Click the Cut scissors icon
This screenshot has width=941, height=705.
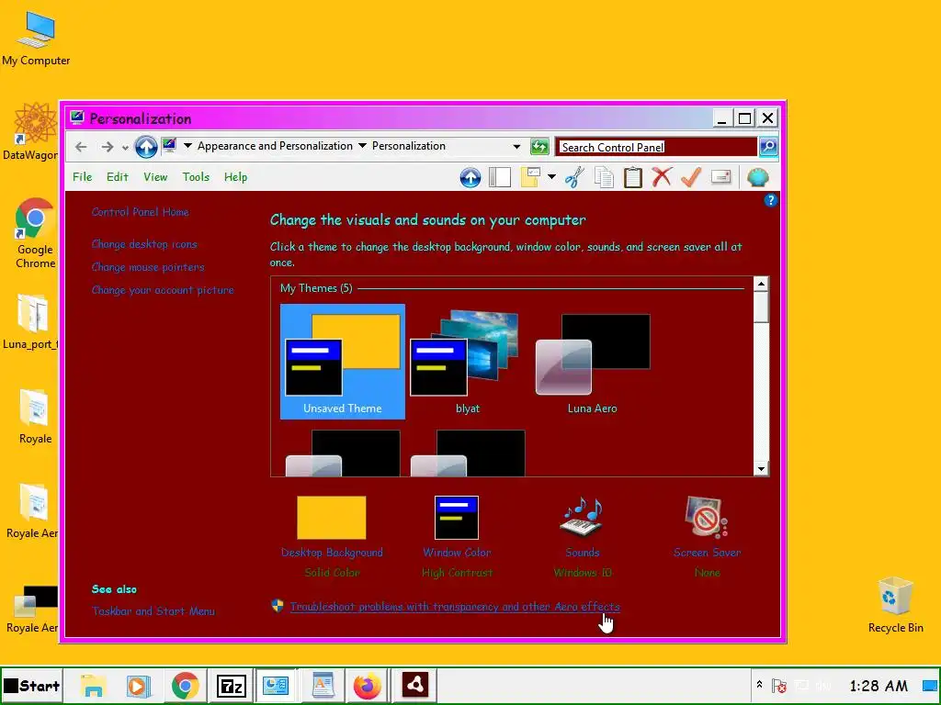click(575, 177)
